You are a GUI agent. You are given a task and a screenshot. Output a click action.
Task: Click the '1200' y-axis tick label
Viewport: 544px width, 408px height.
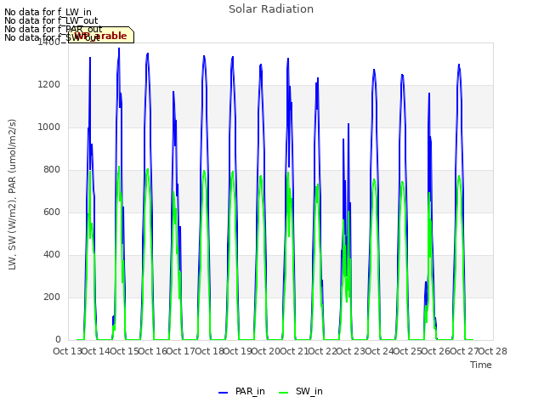pos(49,85)
